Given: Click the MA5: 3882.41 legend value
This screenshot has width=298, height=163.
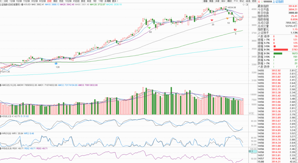Looking at the screenshot, I should [38, 4].
